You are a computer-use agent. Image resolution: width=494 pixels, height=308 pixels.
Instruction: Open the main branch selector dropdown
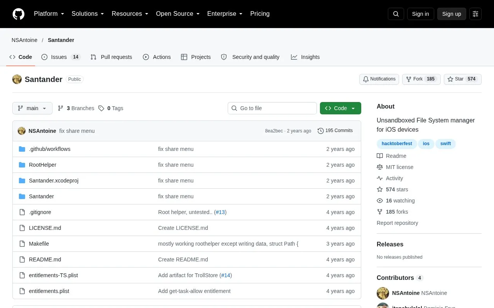pos(32,108)
